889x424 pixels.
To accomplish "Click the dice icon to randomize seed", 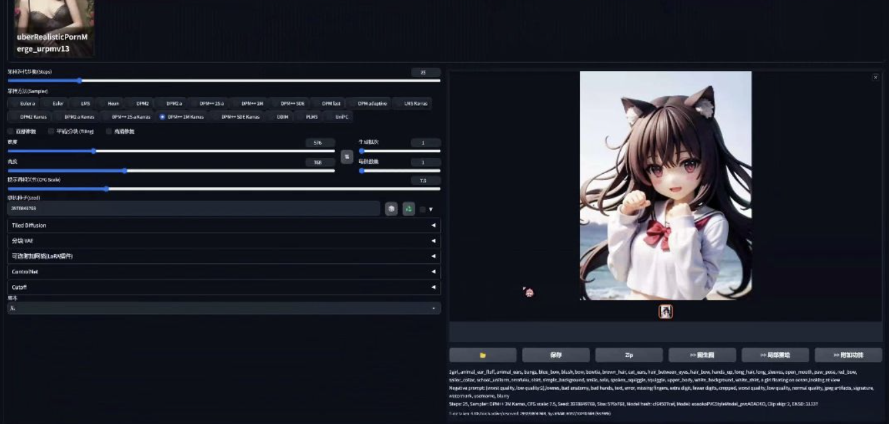I will click(x=392, y=209).
